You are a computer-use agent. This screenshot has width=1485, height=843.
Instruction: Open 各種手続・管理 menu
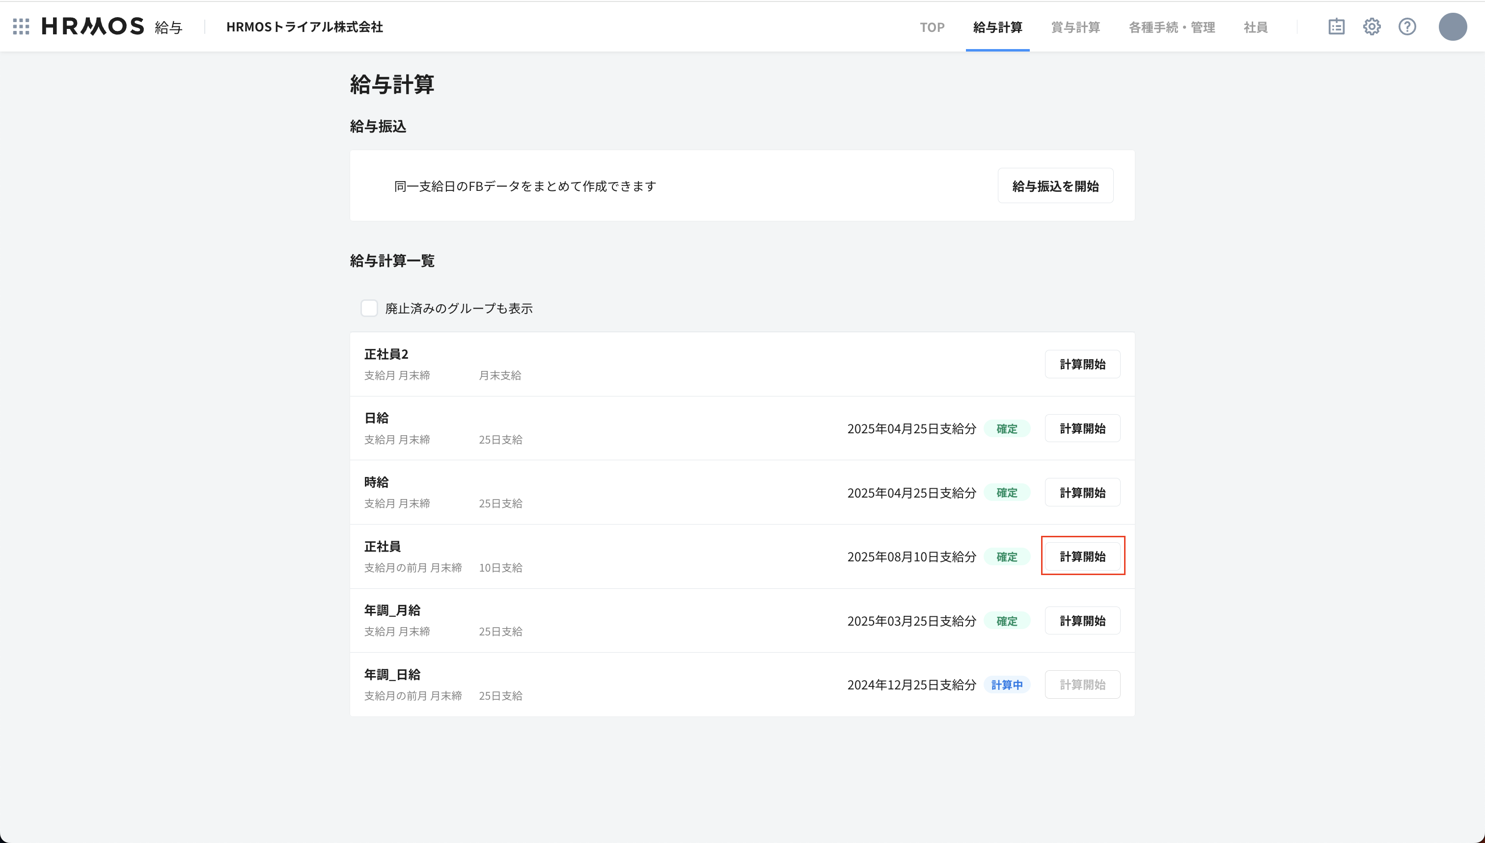click(1172, 27)
